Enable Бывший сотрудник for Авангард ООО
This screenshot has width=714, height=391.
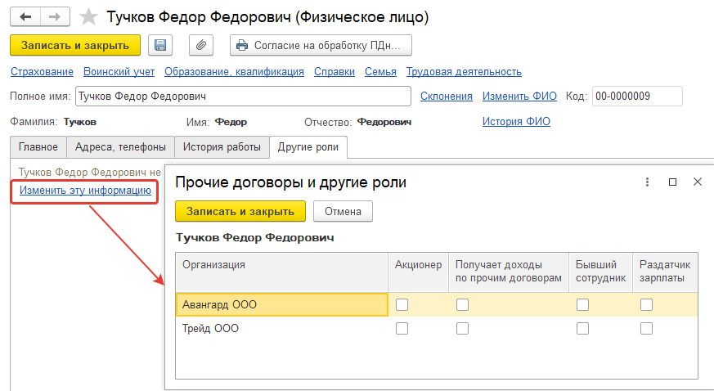(x=583, y=304)
